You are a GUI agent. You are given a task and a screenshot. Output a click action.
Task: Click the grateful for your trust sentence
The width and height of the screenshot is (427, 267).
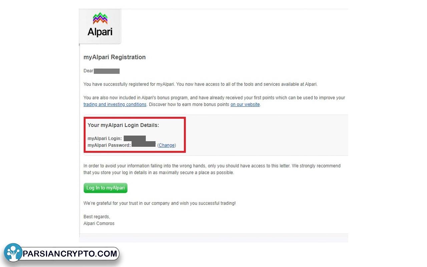pos(159,203)
